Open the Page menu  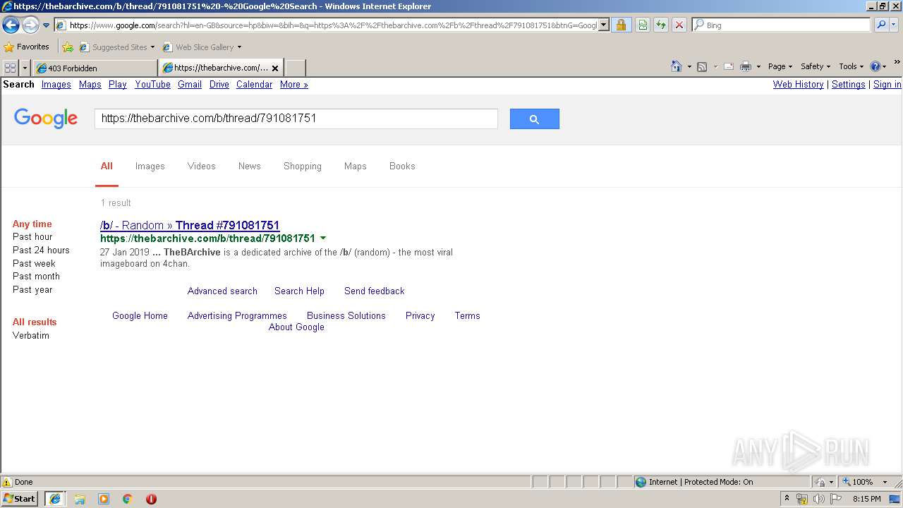[x=780, y=66]
